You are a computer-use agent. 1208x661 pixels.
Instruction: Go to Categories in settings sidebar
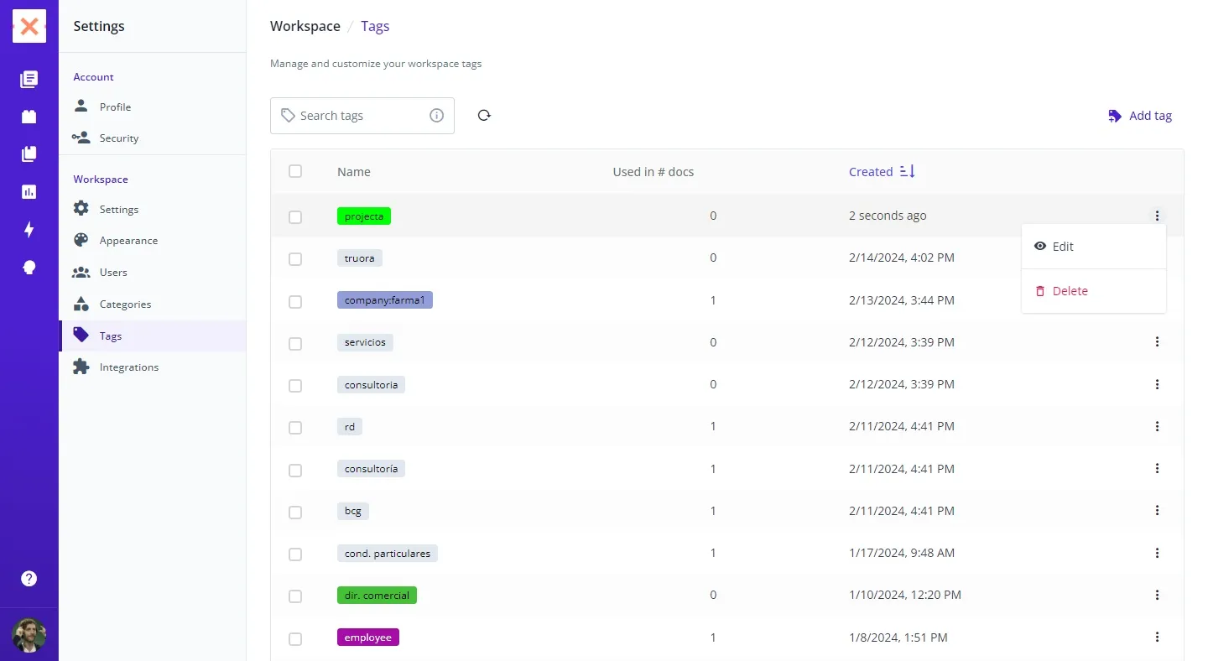(x=125, y=304)
